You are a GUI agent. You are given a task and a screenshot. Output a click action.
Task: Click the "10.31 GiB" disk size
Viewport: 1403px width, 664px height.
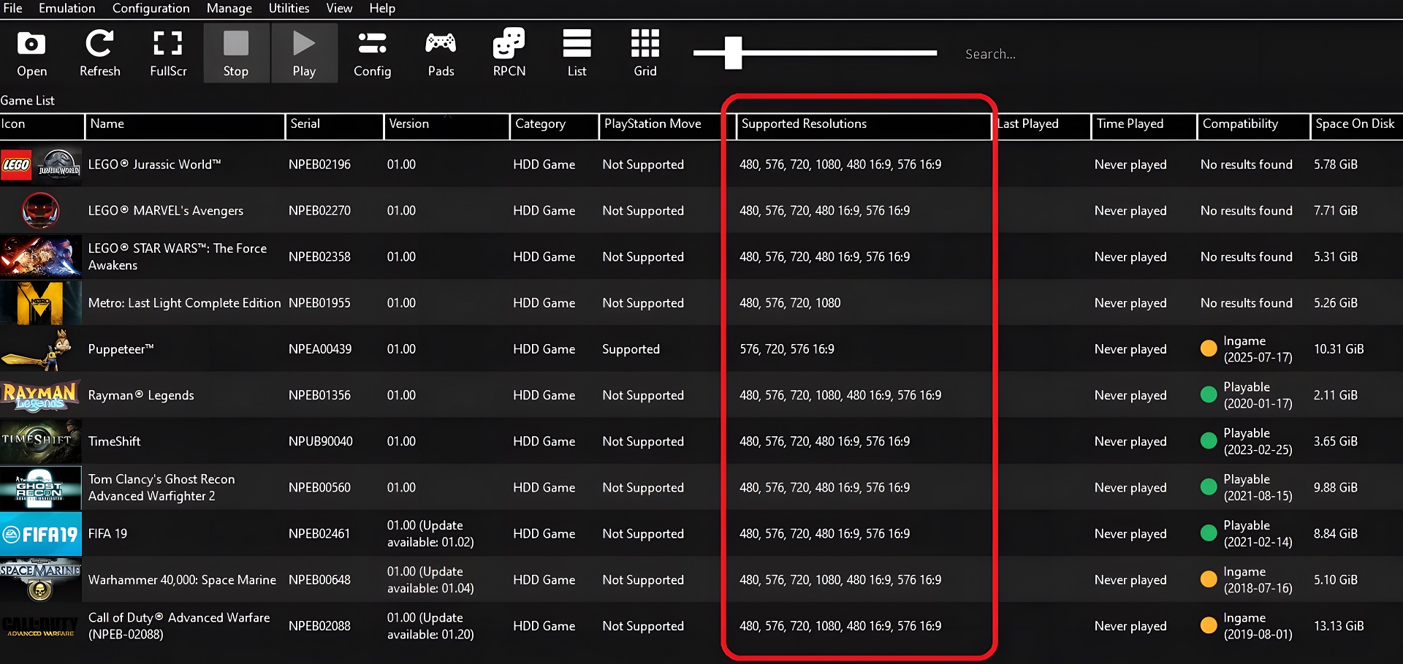[x=1339, y=349]
